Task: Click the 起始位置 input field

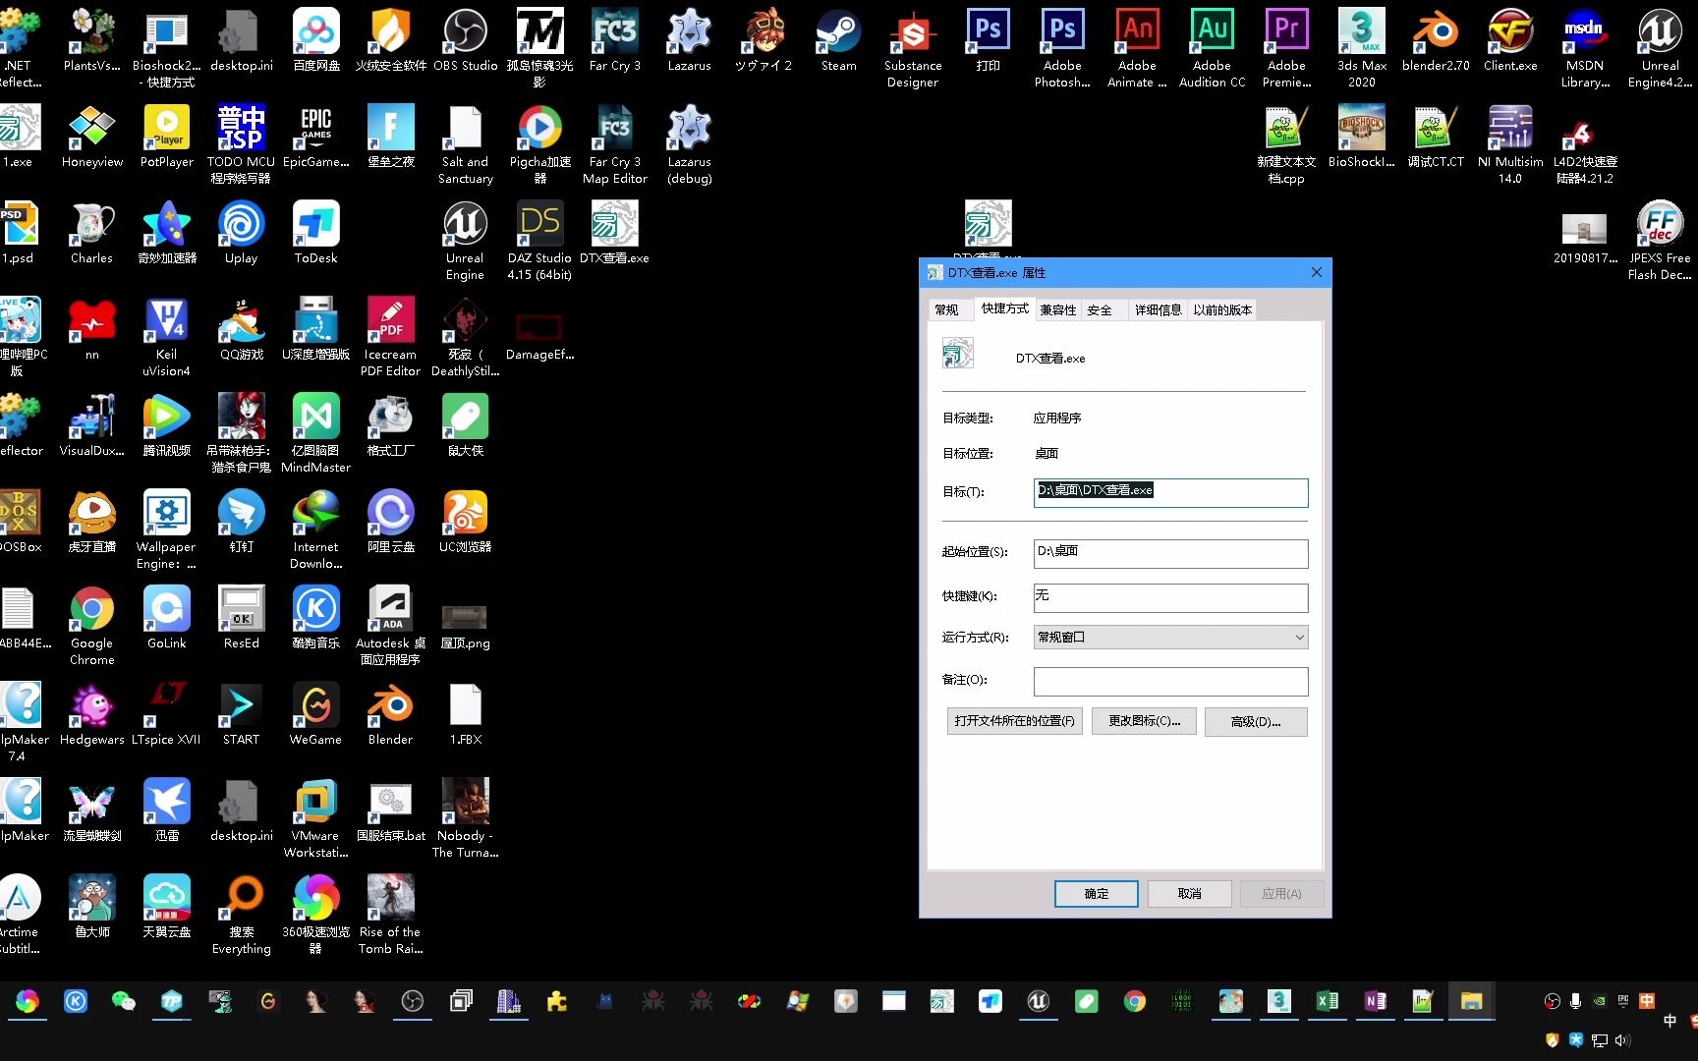Action: (1170, 553)
